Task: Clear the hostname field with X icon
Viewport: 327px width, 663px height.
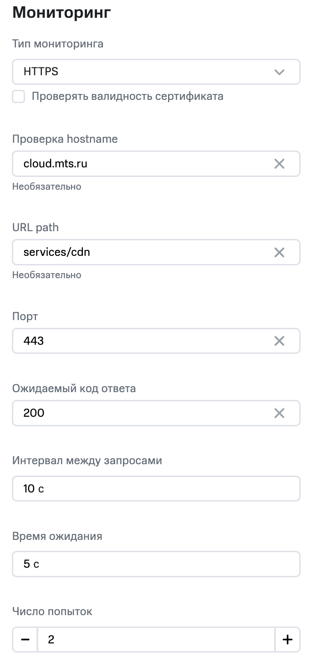Action: coord(279,164)
